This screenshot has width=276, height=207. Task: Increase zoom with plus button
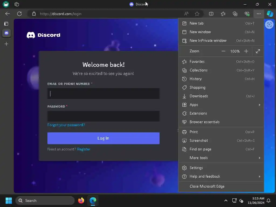(x=246, y=51)
